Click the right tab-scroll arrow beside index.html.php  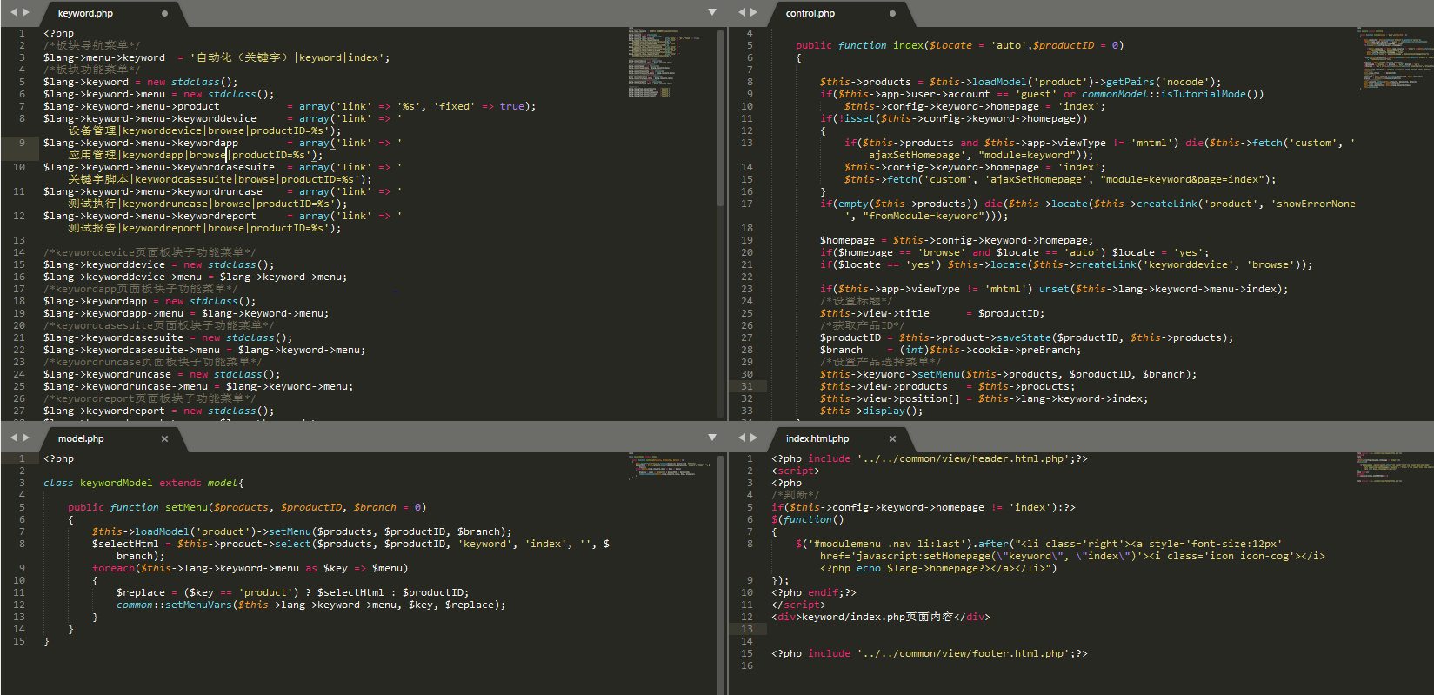754,438
